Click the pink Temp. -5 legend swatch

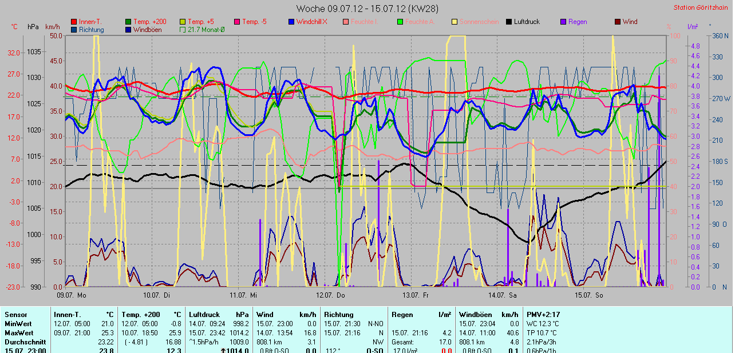(236, 22)
